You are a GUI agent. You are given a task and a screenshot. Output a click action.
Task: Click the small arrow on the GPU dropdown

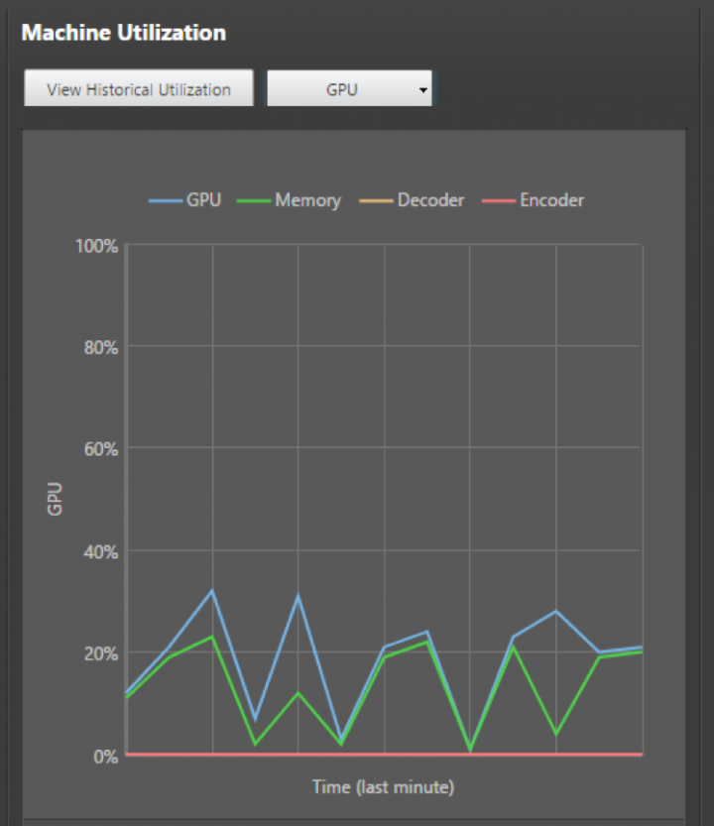[423, 90]
